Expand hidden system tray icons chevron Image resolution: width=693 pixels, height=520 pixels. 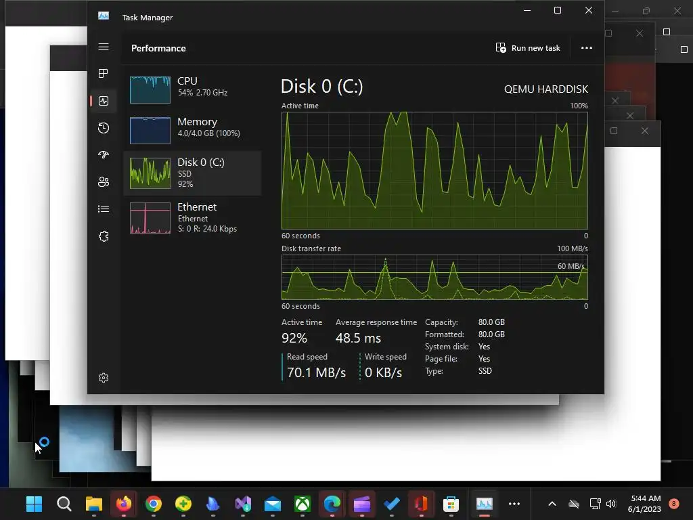pos(552,504)
